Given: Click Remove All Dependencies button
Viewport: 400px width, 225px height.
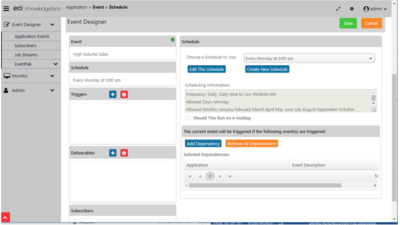Looking at the screenshot, I should (x=252, y=143).
